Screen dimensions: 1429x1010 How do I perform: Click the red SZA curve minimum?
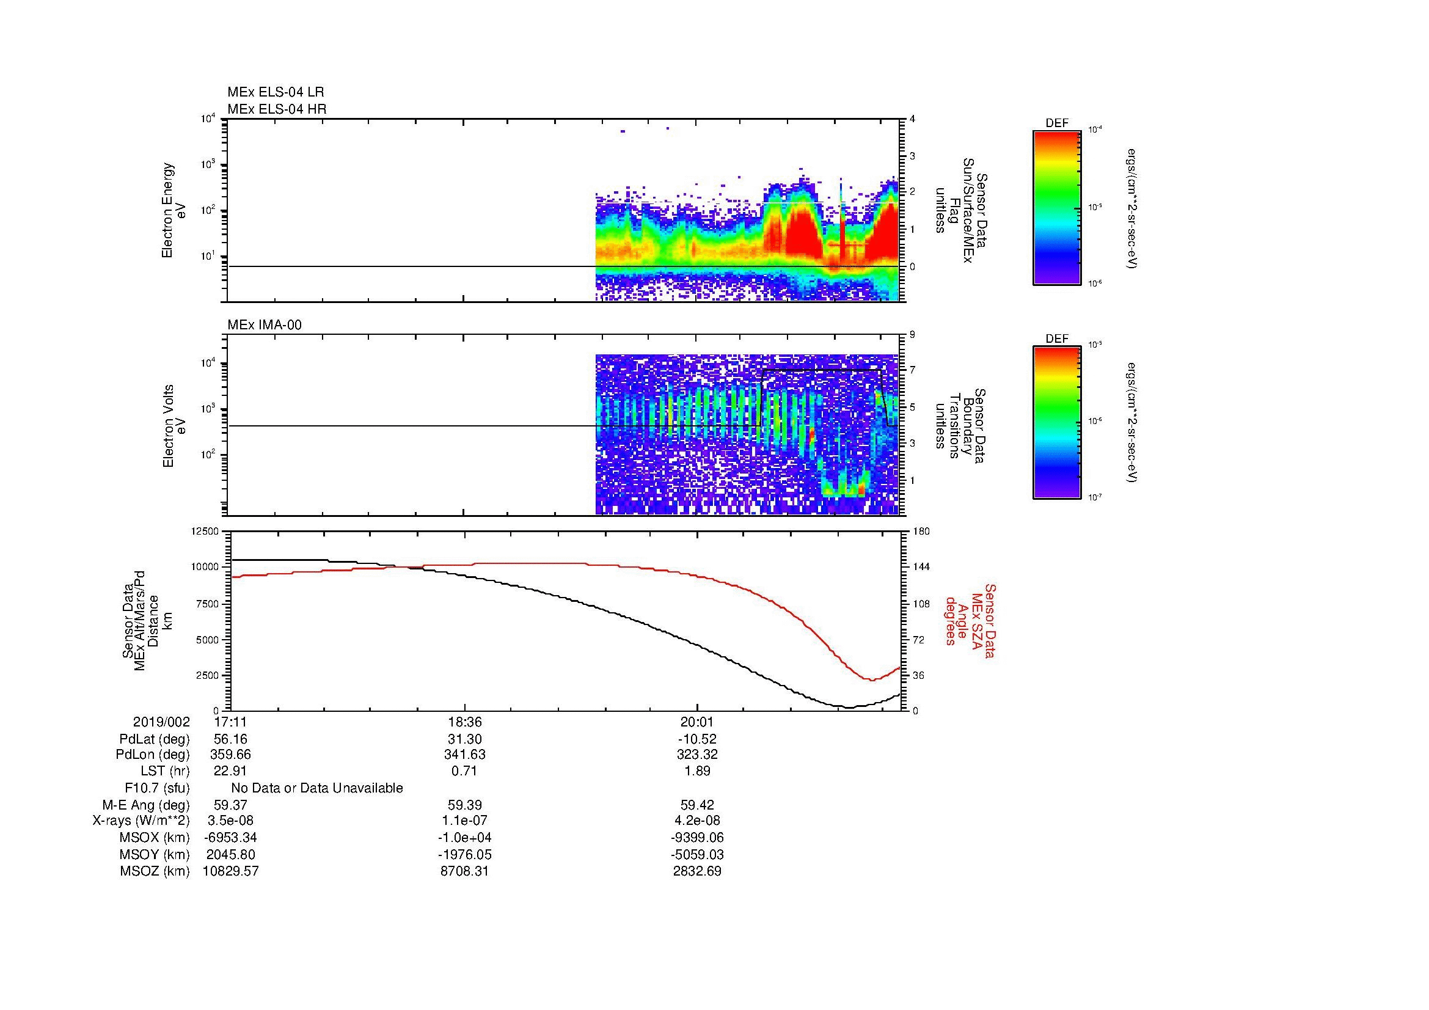tap(872, 680)
